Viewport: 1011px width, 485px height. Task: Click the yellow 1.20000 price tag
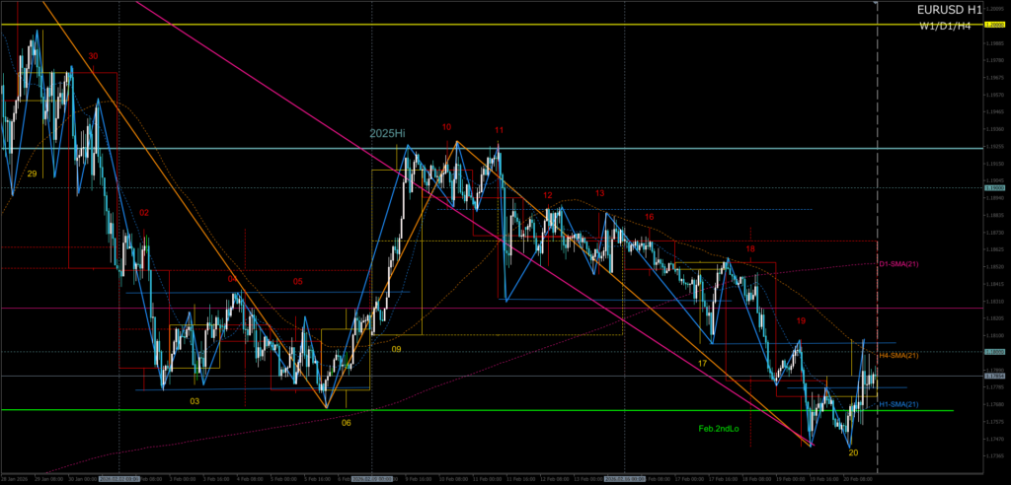tap(993, 25)
